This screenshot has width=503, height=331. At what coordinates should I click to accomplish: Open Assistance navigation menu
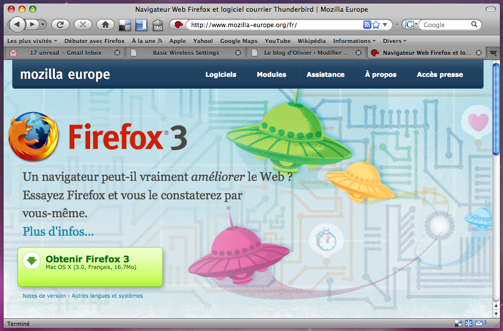tap(325, 74)
